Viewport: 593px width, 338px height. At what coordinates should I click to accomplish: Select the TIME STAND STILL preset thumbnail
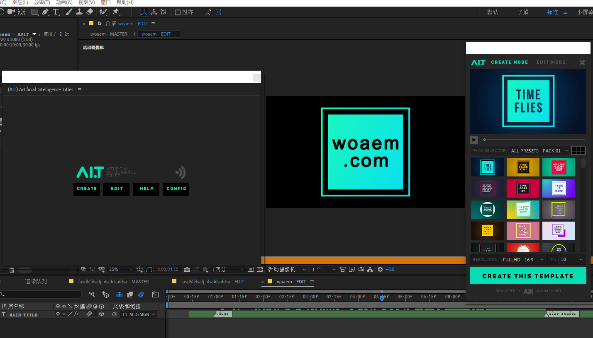tap(523, 167)
